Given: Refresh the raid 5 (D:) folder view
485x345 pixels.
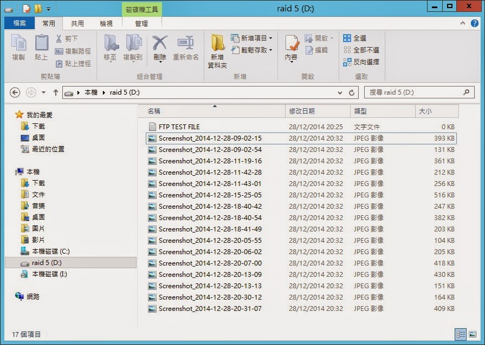Looking at the screenshot, I should (351, 92).
